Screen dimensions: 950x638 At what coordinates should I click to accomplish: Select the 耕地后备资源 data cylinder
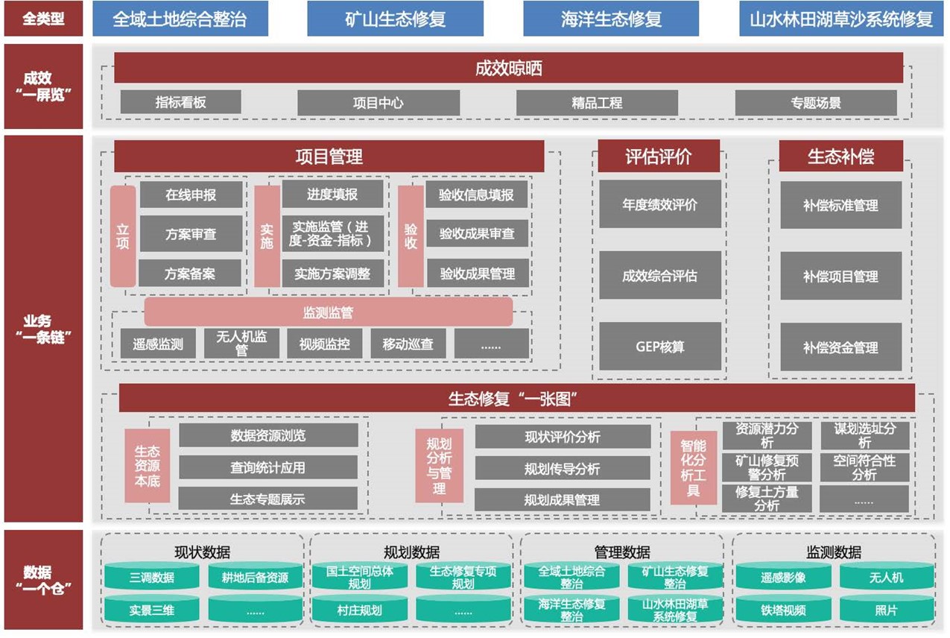coord(255,577)
